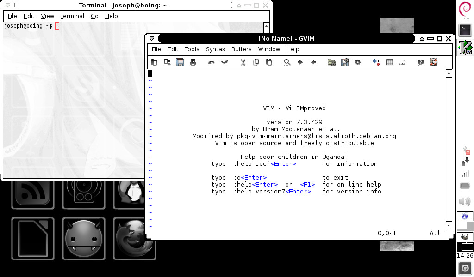This screenshot has width=474, height=277.
Task: Open Tools menu in GVIM
Action: click(192, 49)
